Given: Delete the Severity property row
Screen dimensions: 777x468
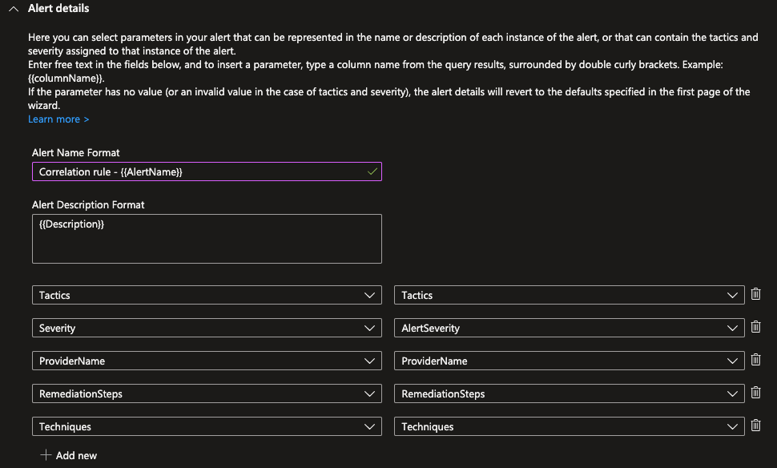Looking at the screenshot, I should point(755,327).
